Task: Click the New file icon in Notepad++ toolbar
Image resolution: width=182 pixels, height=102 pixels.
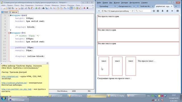Action: [x=4, y=8]
